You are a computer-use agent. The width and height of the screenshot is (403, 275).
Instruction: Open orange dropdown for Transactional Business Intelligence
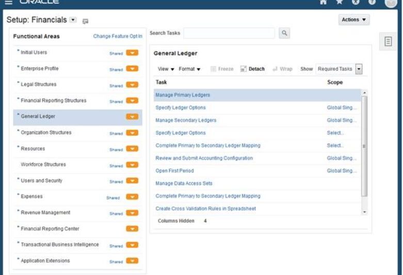[132, 245]
